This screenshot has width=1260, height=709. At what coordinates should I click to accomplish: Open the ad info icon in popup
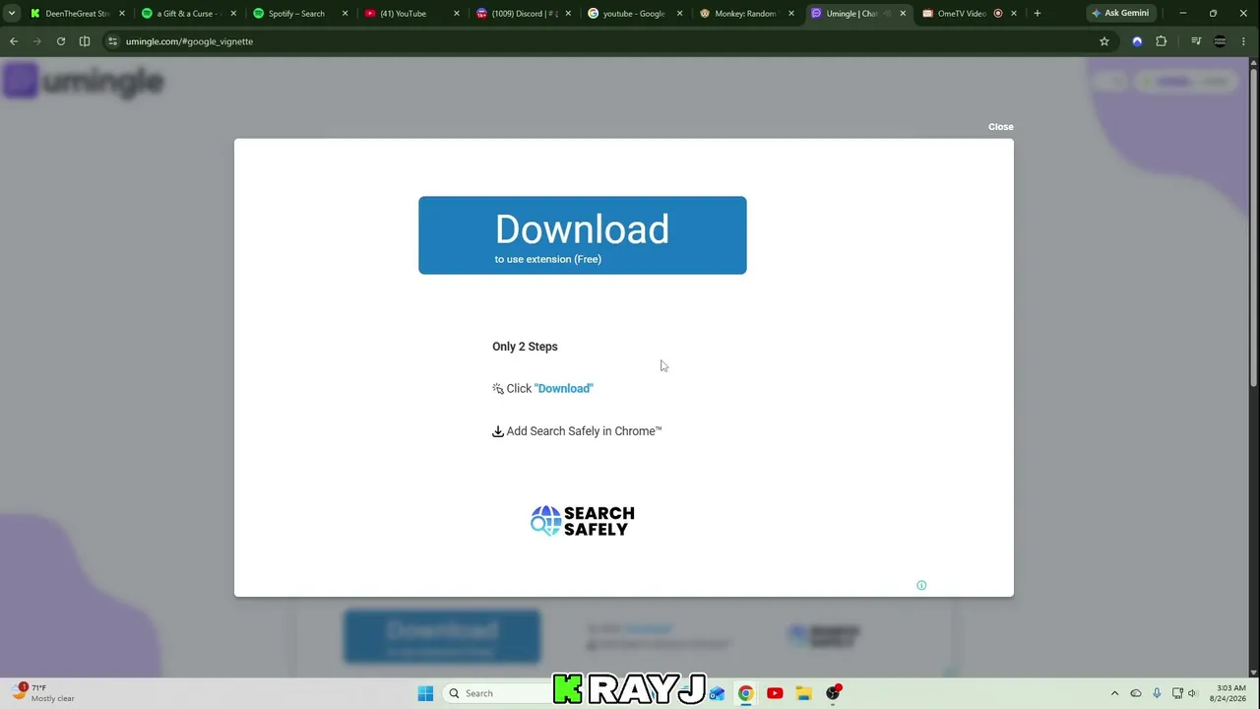click(921, 585)
